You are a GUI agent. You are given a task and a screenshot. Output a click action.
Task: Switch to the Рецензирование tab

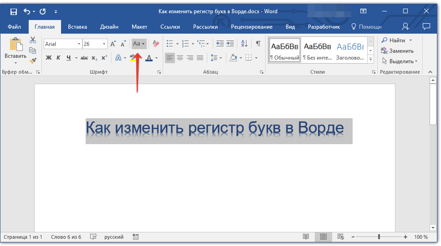tap(251, 27)
